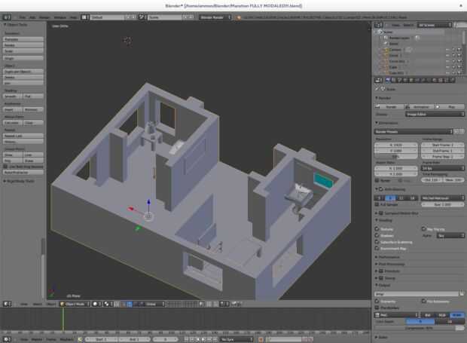The image size is (467, 343).
Task: Click the Duplicate Objects button
Action: tap(23, 72)
